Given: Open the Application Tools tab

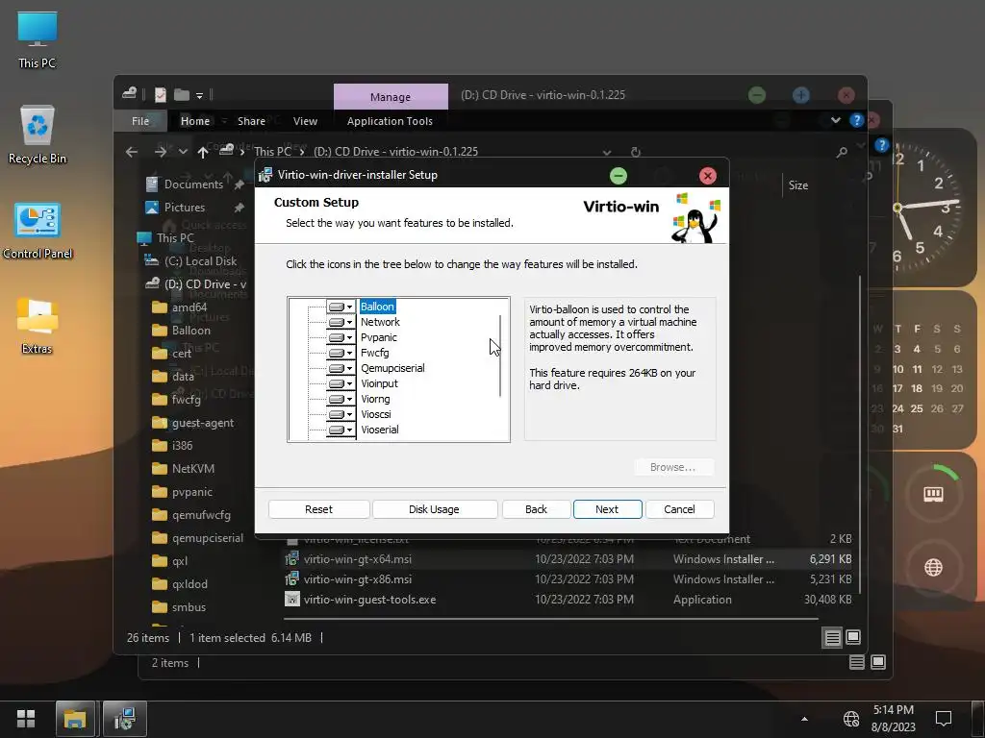Looking at the screenshot, I should (390, 121).
